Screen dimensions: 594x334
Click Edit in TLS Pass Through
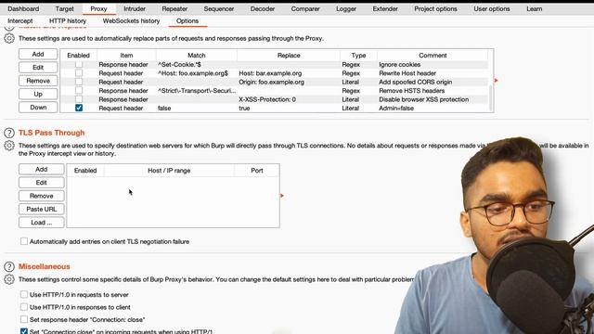[x=41, y=183]
